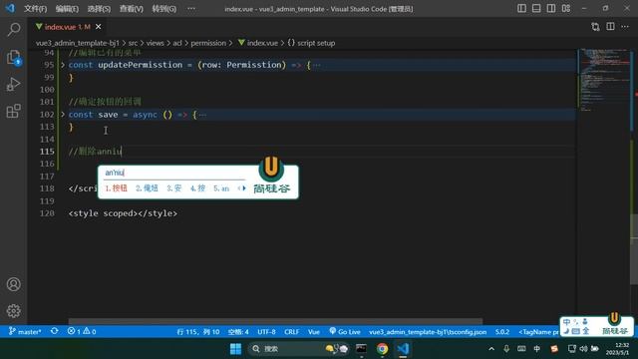
Task: Change CRLF end of line sequence
Action: click(292, 332)
